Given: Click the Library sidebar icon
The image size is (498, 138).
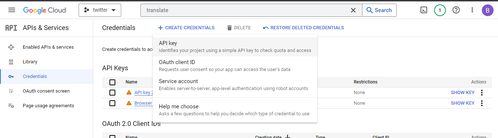Looking at the screenshot, I should coord(11,62).
